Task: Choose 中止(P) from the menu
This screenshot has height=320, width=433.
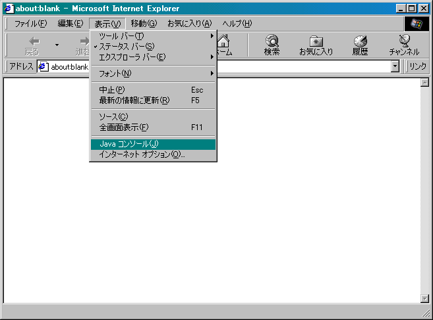Action: click(x=154, y=90)
